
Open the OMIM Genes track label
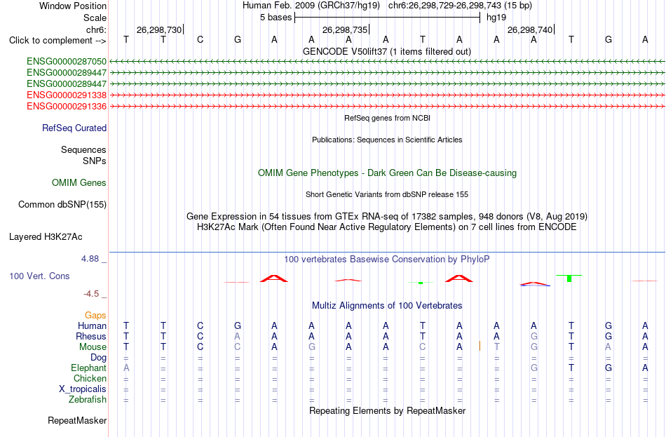point(79,183)
